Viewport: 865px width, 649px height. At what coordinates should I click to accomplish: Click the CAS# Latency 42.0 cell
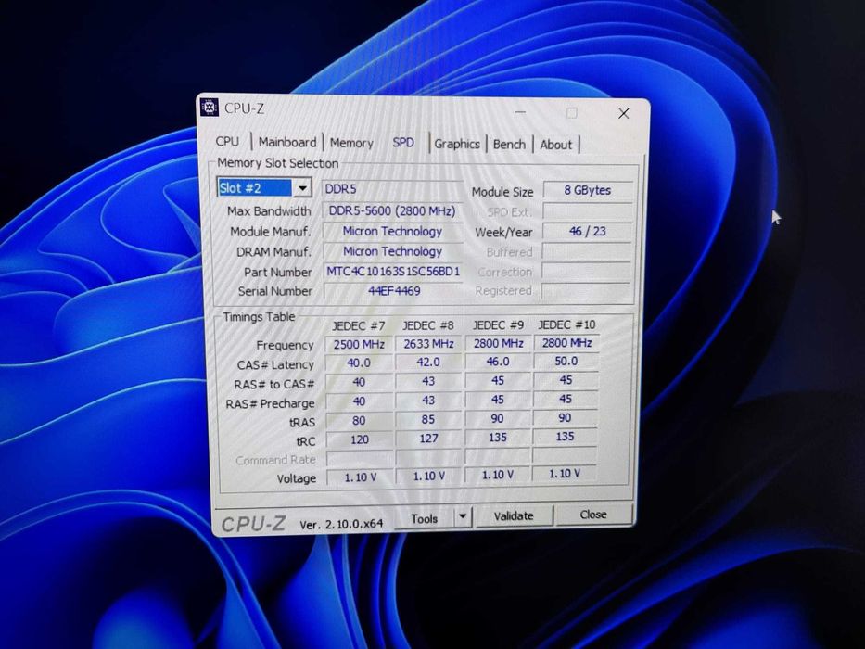tap(428, 362)
